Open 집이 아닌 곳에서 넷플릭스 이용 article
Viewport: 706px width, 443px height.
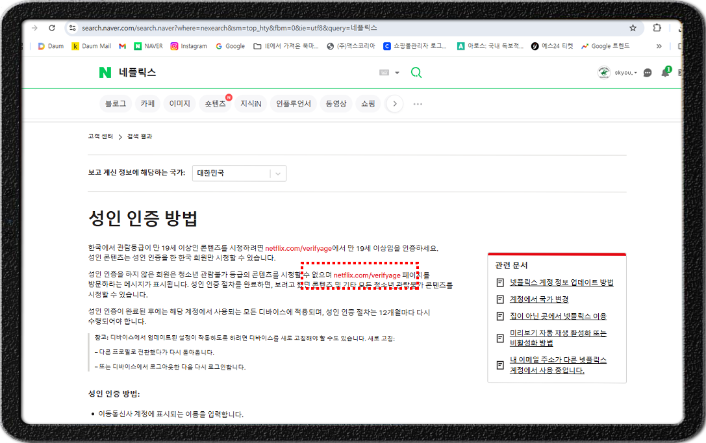(558, 316)
